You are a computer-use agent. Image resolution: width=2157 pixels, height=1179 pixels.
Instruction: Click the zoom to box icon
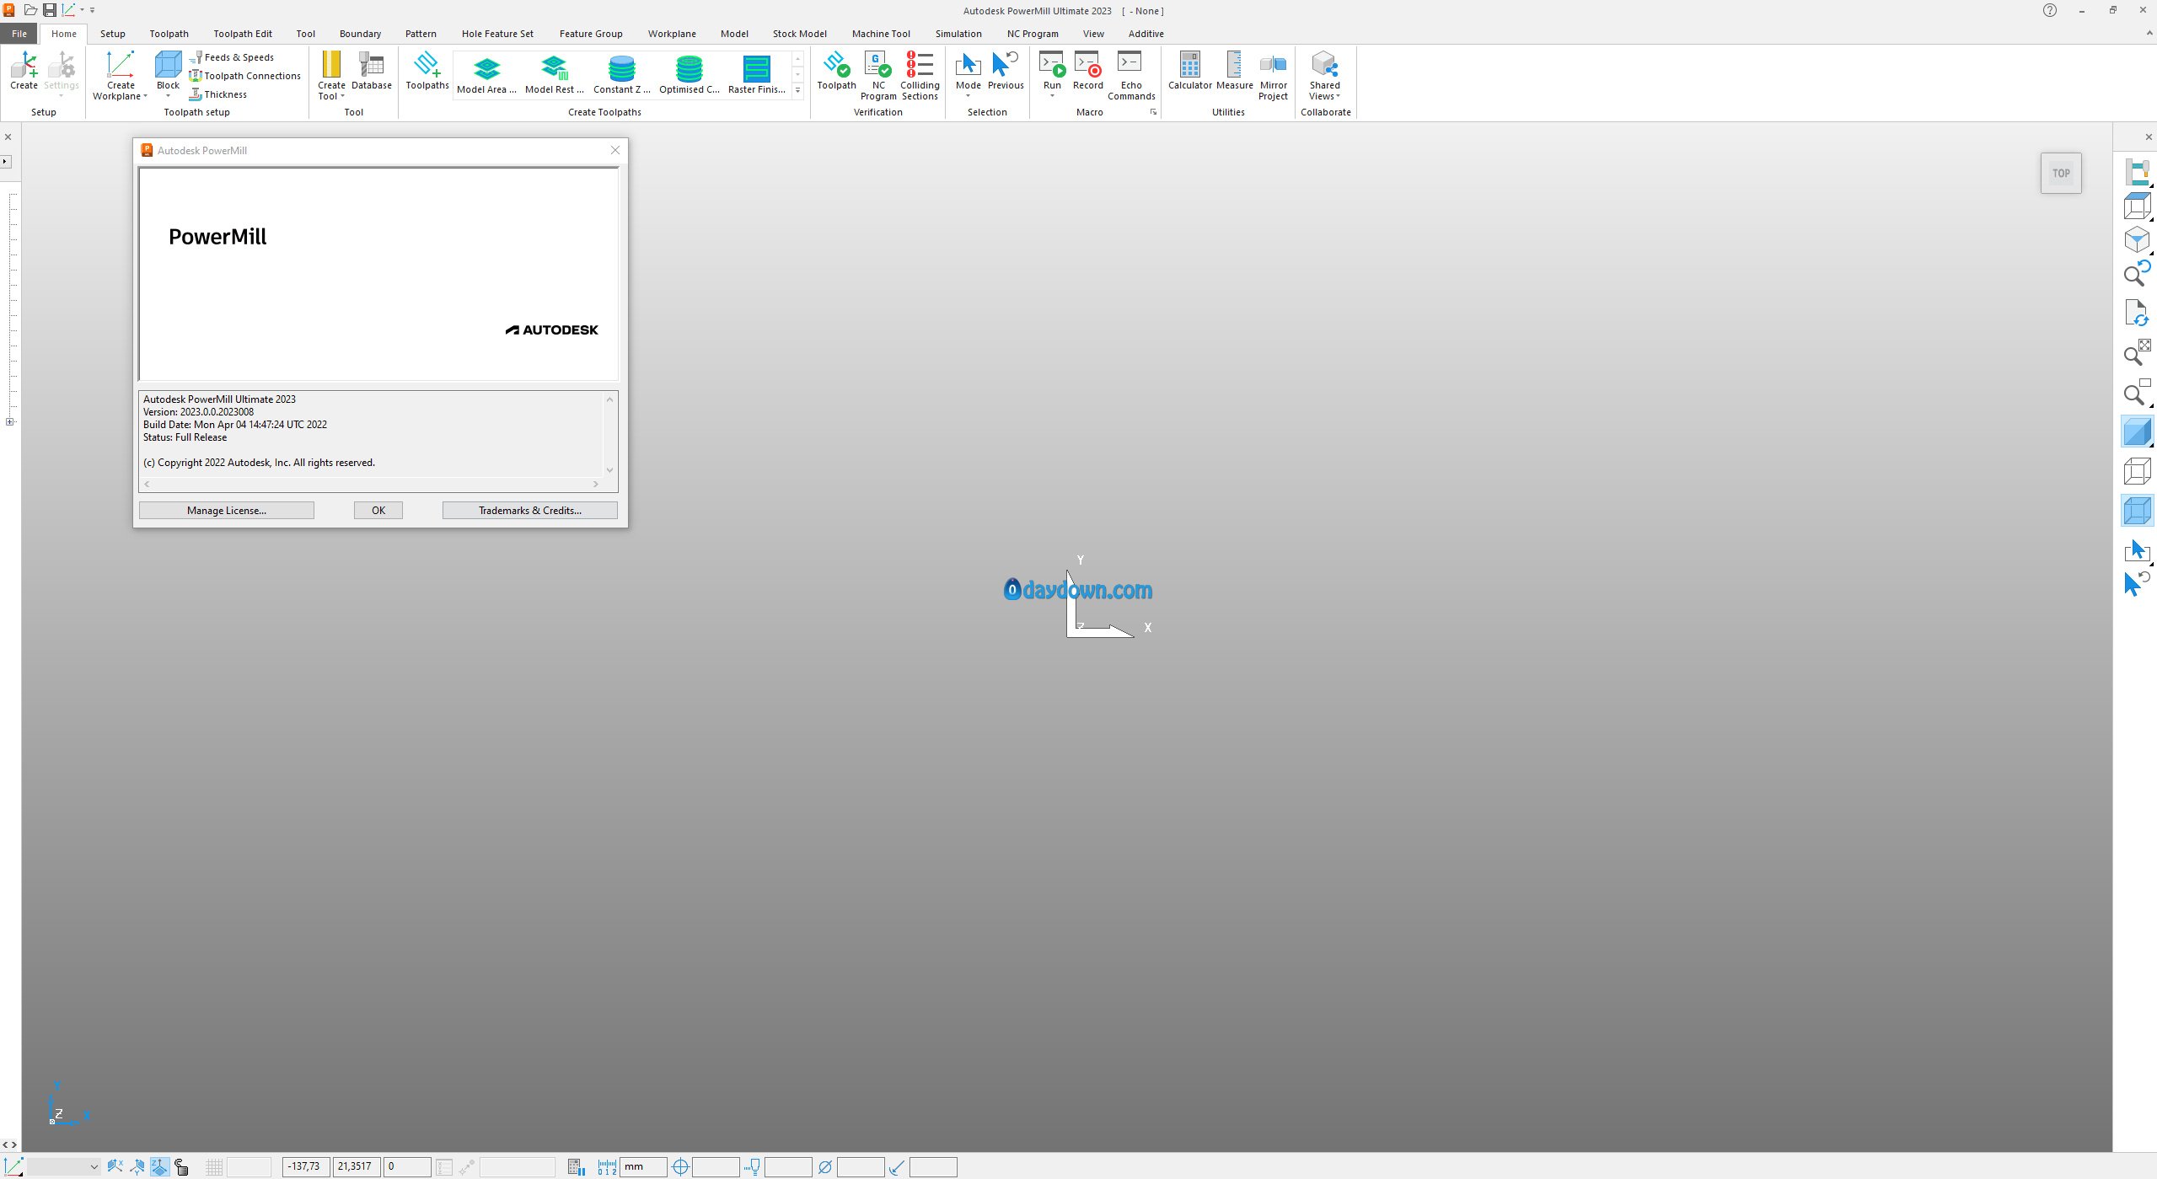(2137, 392)
